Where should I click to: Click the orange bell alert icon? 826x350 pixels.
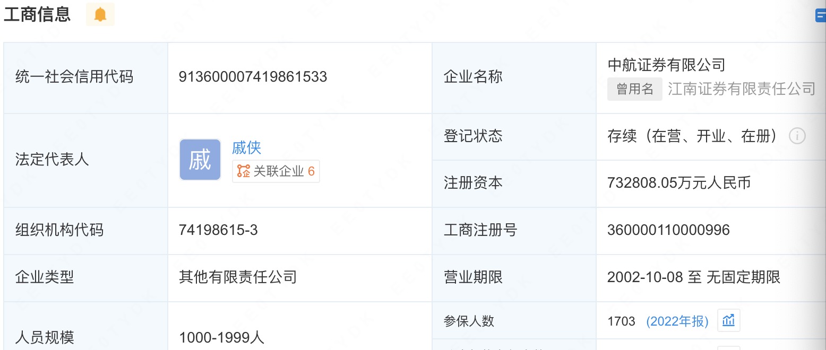[x=100, y=15]
